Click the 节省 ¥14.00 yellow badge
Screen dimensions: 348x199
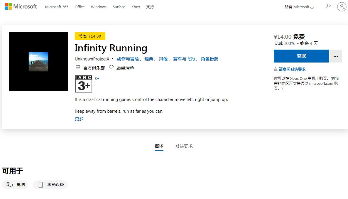90,36
